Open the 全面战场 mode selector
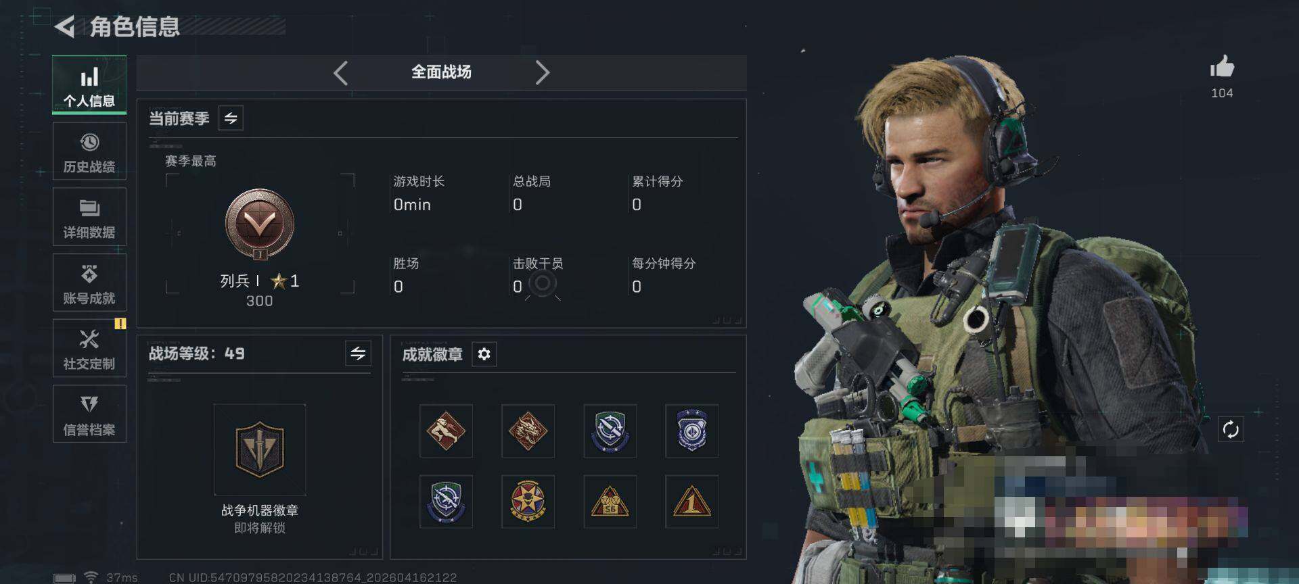The image size is (1299, 584). (441, 72)
